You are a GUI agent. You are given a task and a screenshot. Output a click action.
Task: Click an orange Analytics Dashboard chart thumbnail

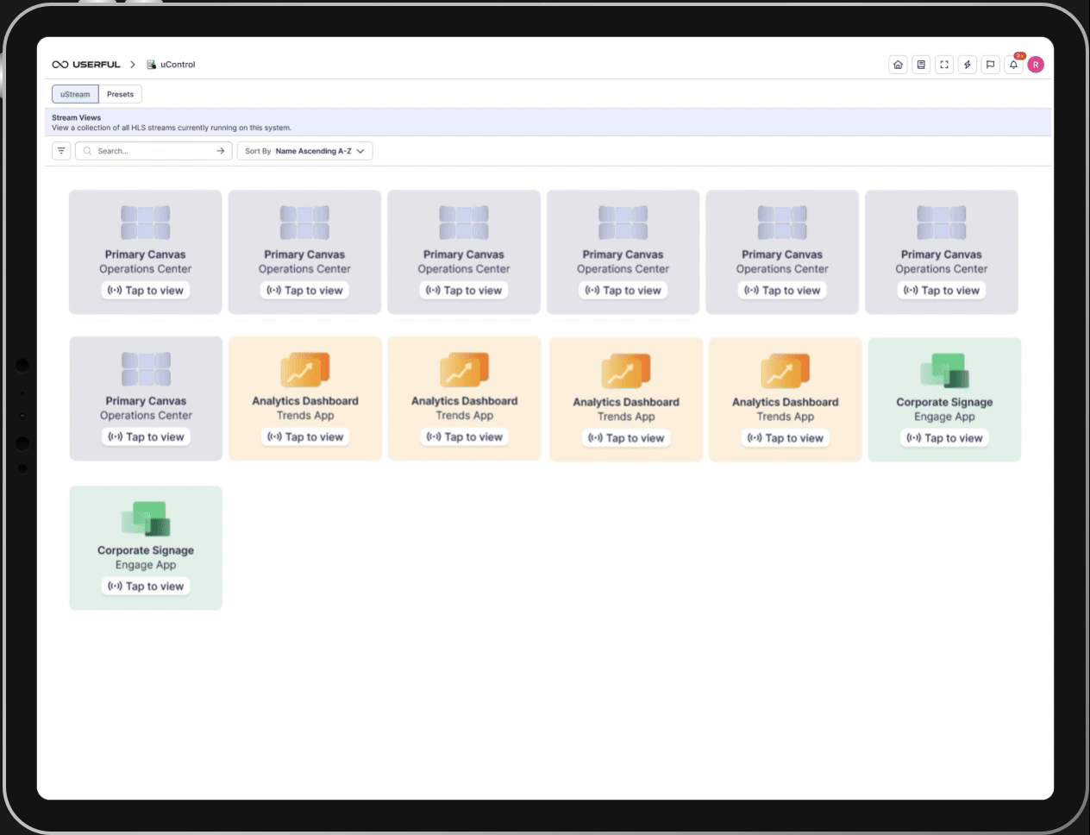304,369
